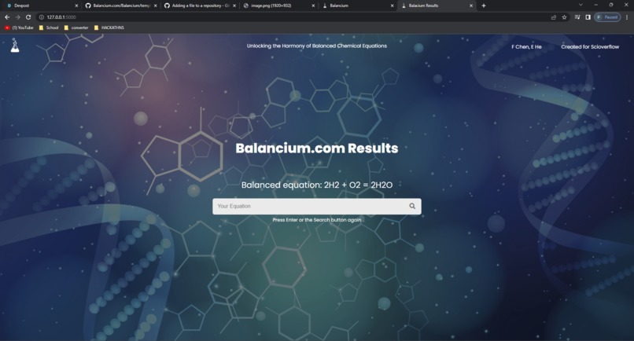Click the address bar URL 127.0.0.1:5000

click(x=61, y=17)
